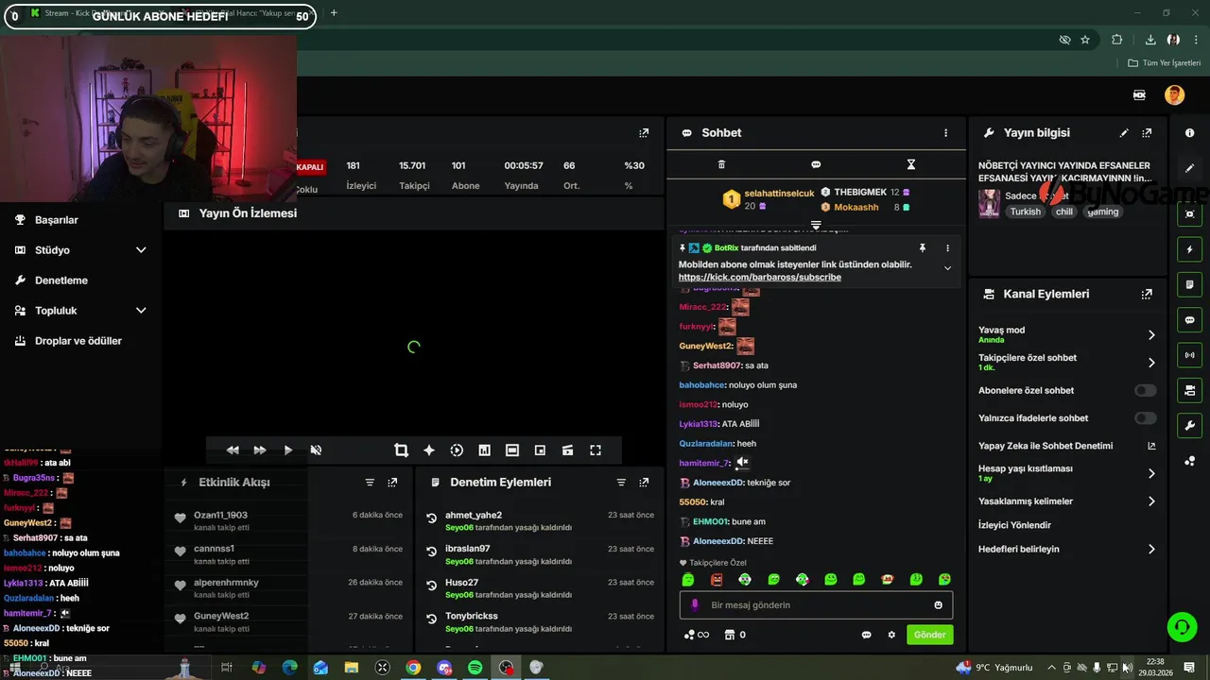This screenshot has height=680, width=1210.
Task: Edit stream info with pencil in Yayın bilgisi
Action: [x=1124, y=133]
